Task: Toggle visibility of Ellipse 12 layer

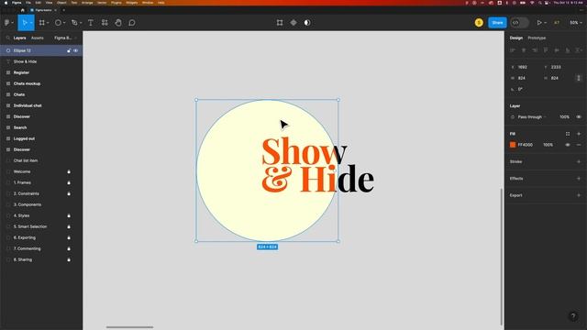Action: pos(75,50)
